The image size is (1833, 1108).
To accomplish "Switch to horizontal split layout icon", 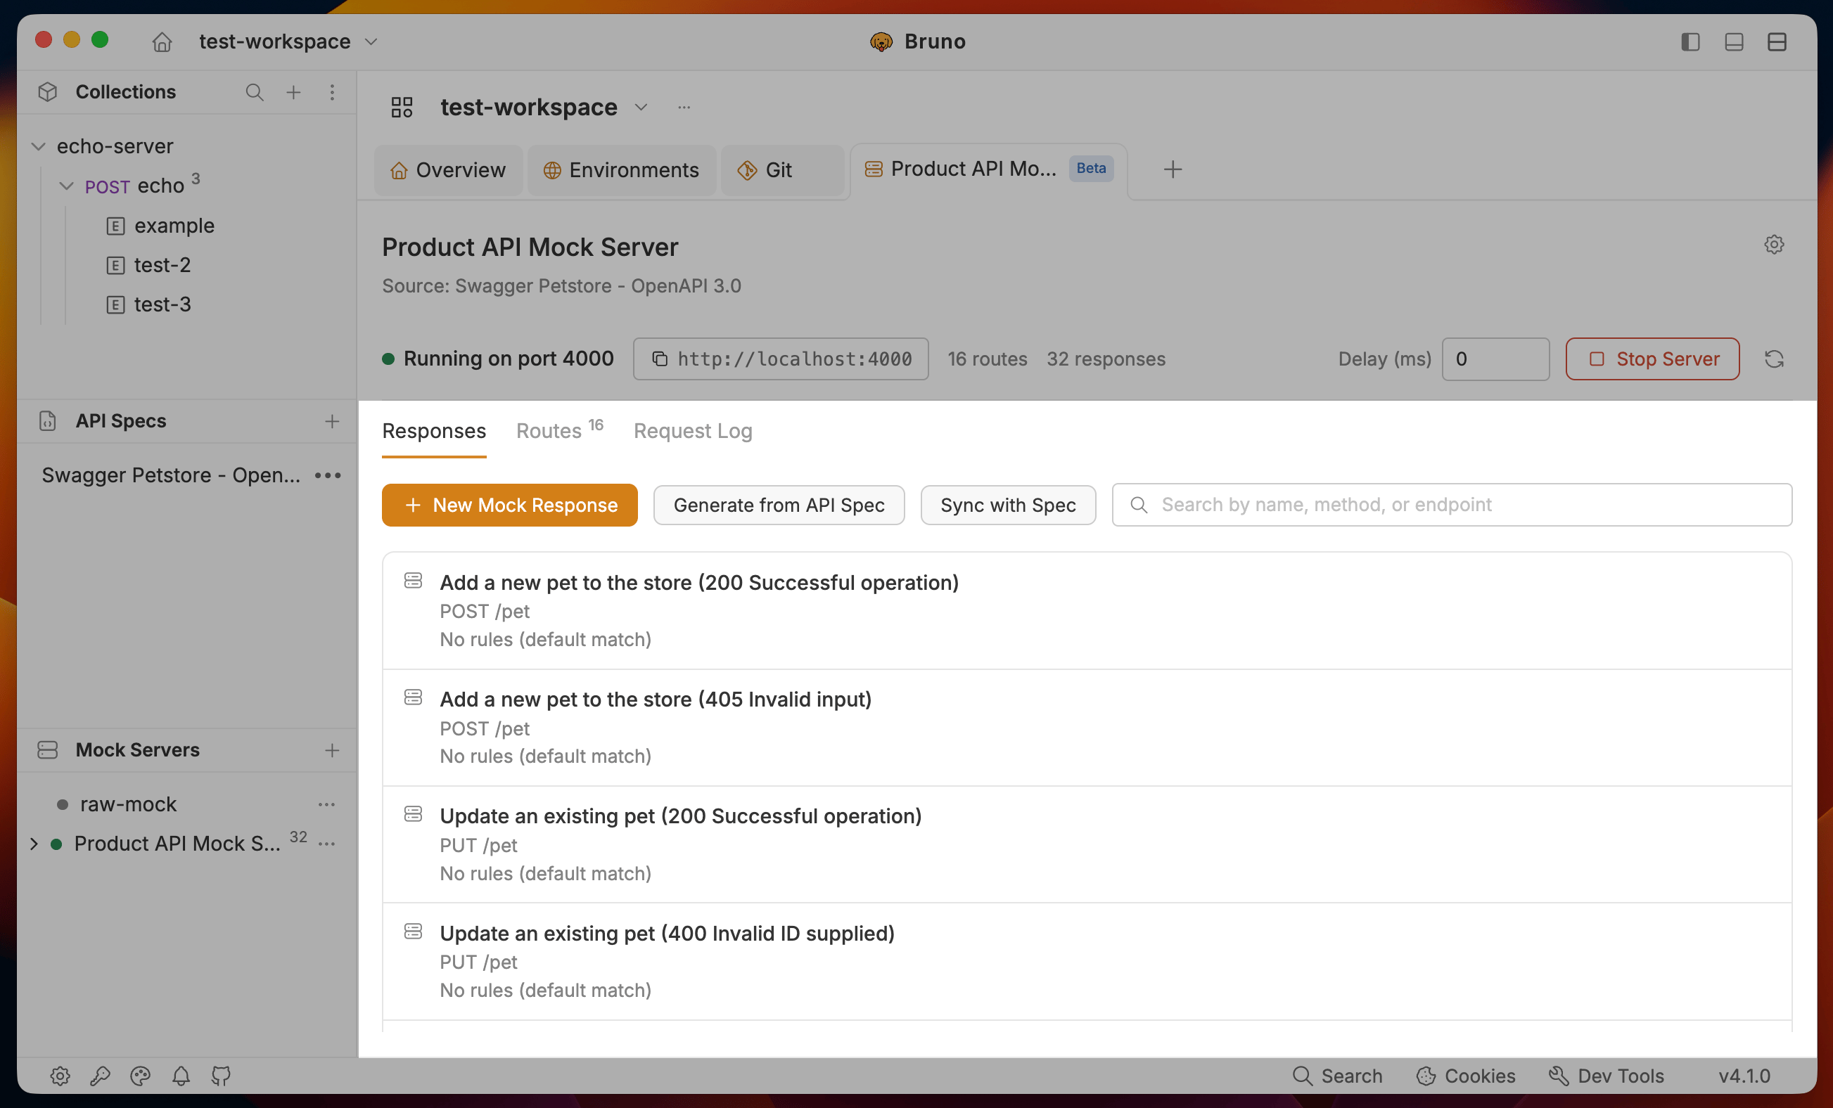I will [1777, 41].
